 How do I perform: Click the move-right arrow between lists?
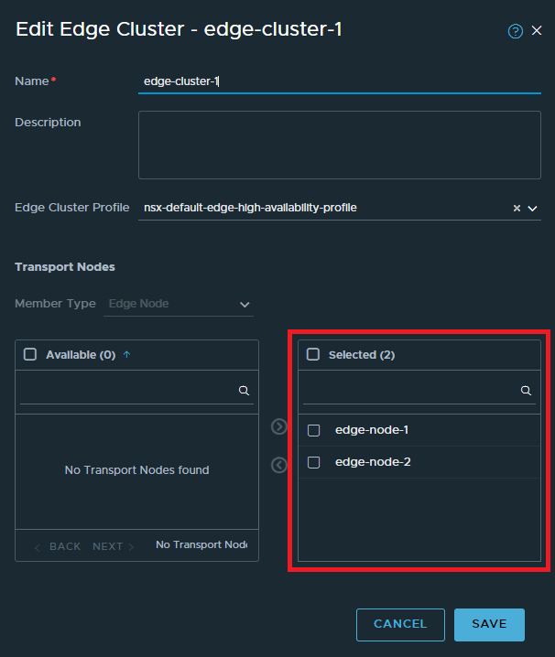point(279,426)
